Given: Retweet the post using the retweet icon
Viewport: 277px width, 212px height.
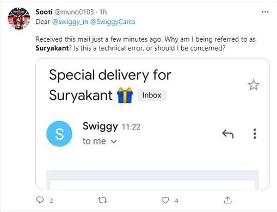Looking at the screenshot, I should click(x=102, y=200).
